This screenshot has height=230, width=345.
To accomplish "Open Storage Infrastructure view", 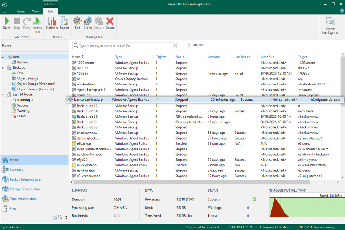I will (x=34, y=189).
